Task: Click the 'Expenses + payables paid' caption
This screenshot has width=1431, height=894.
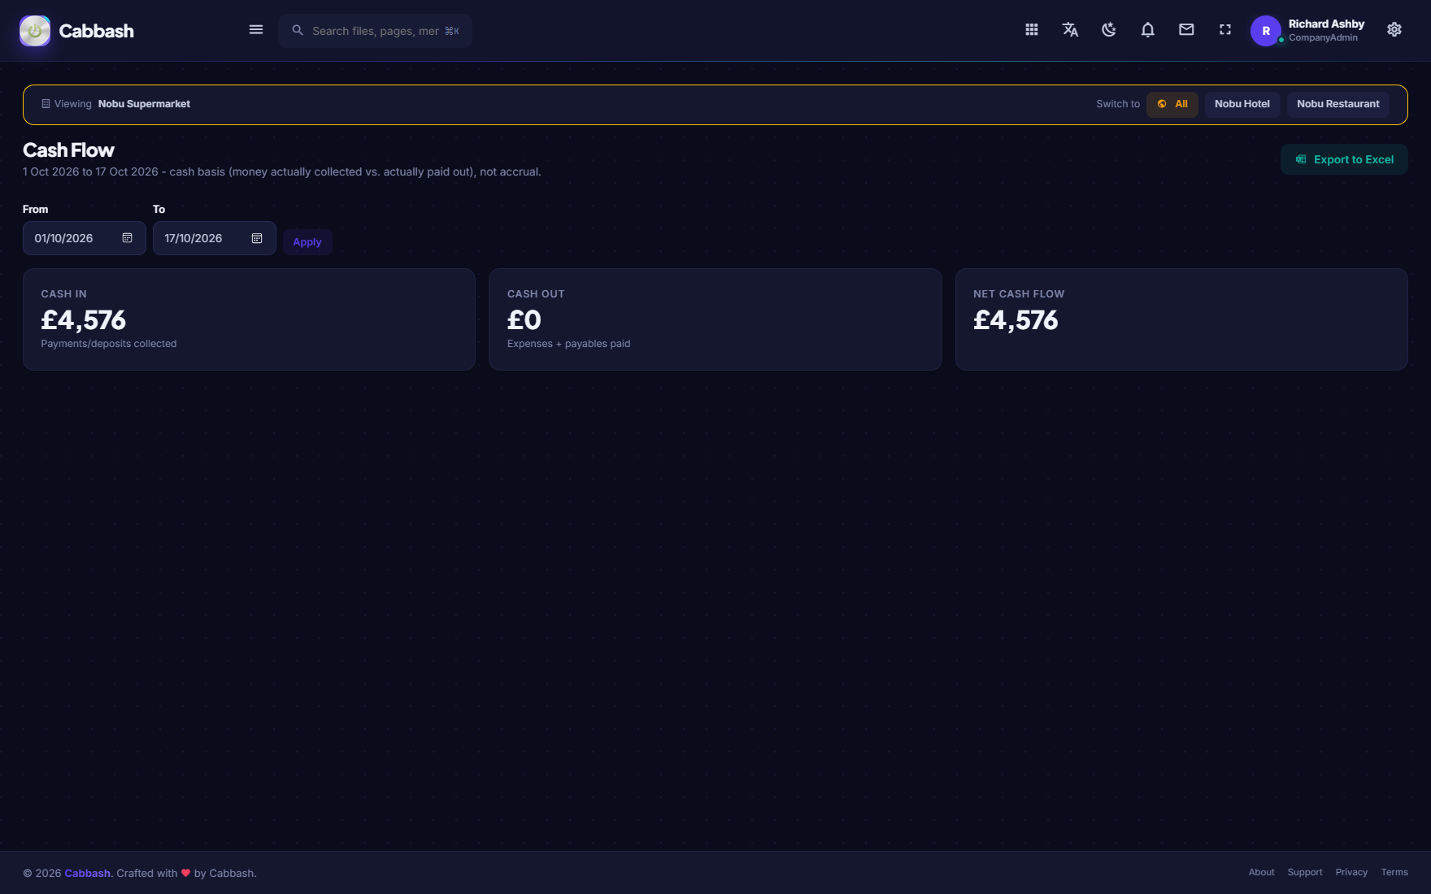Action: [x=569, y=344]
